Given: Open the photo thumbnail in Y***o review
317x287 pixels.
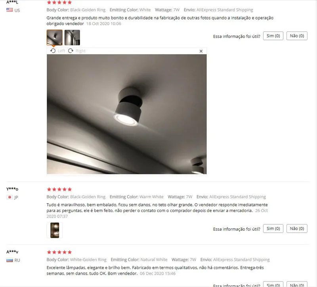Looking at the screenshot, I should tap(55, 230).
